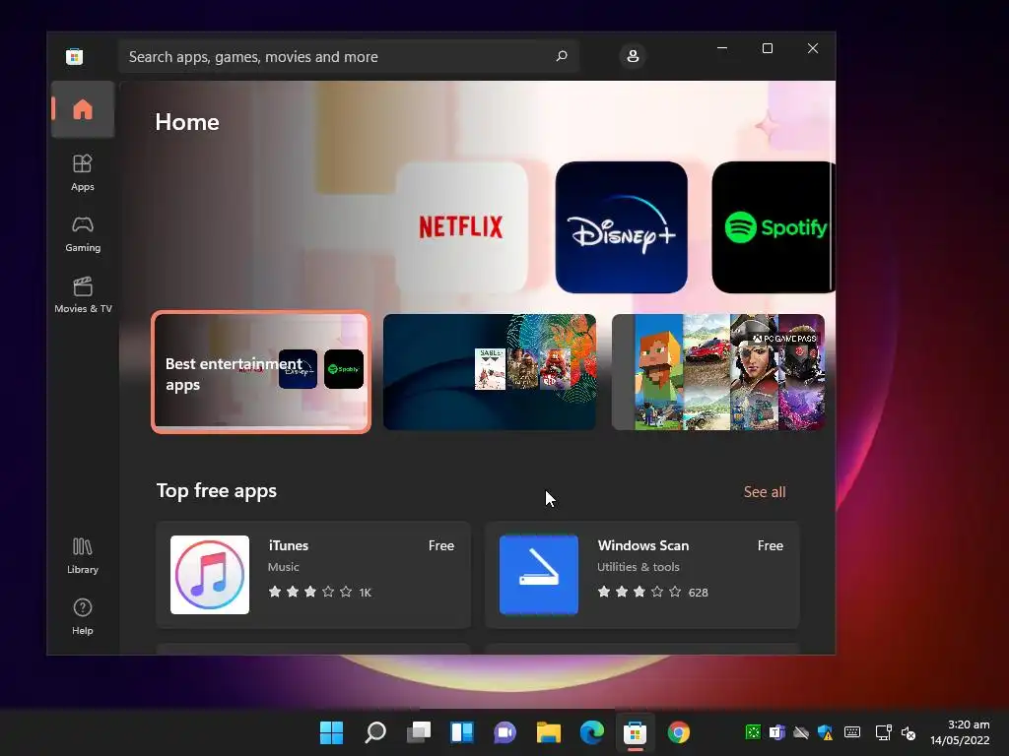The height and width of the screenshot is (756, 1009).
Task: Click the search magnifier icon in the search box
Action: pyautogui.click(x=562, y=56)
